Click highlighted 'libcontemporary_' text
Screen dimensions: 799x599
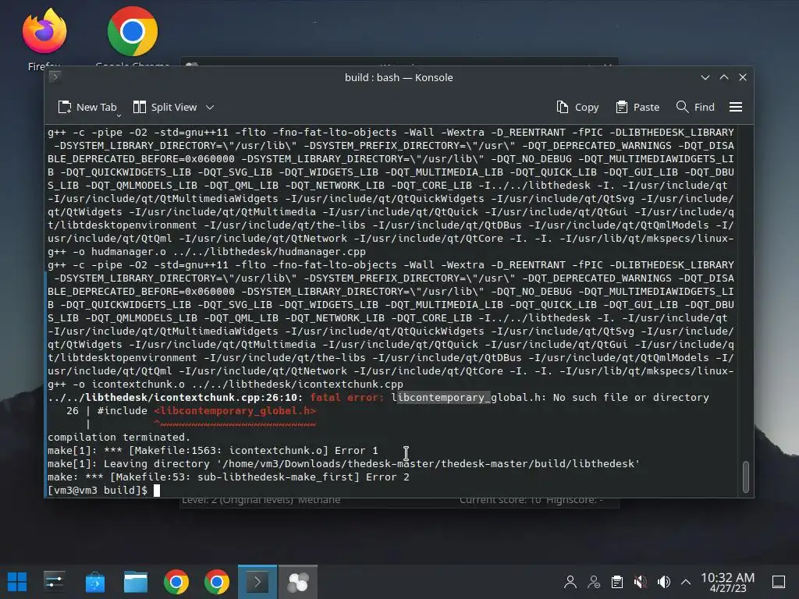point(444,397)
